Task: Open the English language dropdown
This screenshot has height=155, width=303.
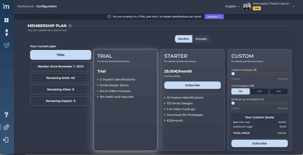Action: [232, 6]
